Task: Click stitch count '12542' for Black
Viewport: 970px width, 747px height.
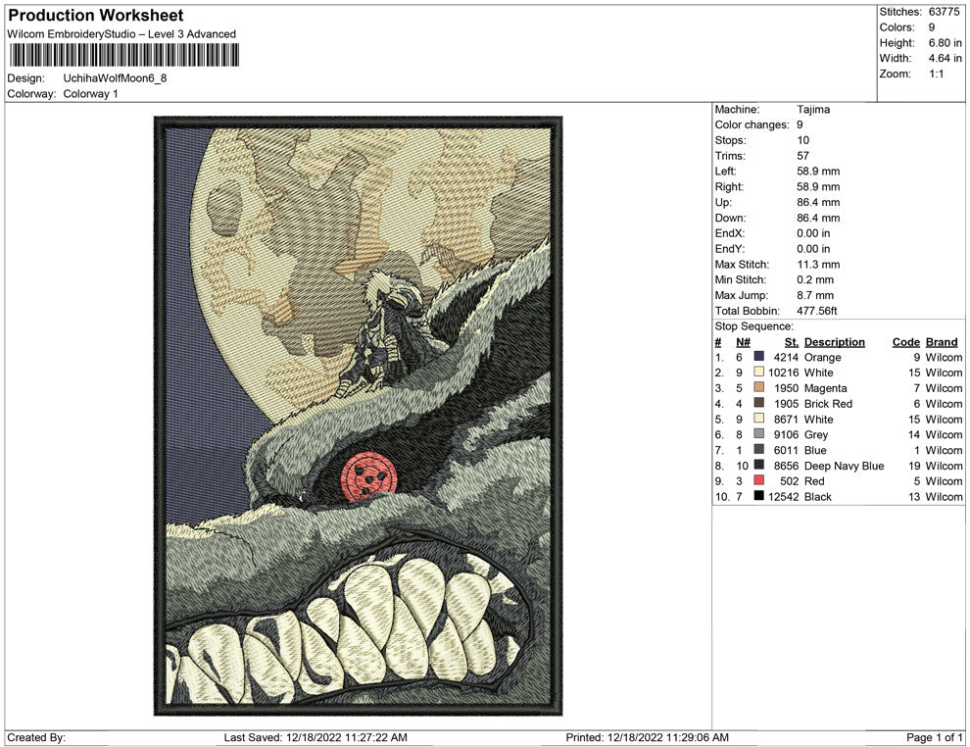Action: 784,496
